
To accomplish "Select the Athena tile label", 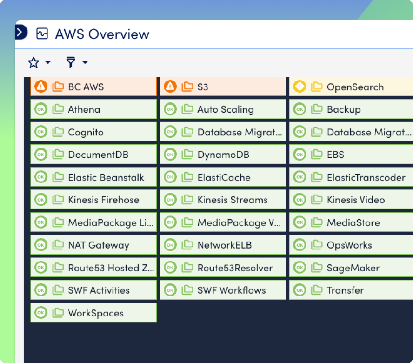I will tap(84, 109).
